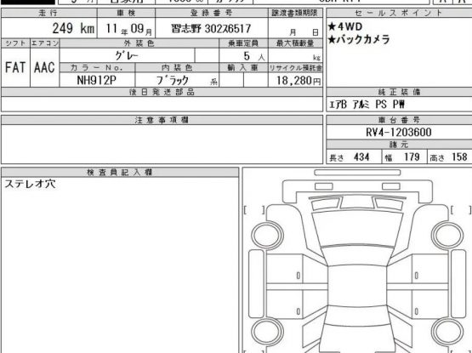This screenshot has width=472, height=353.
Task: Click the "注意事項欄" section header
Action: [x=162, y=120]
